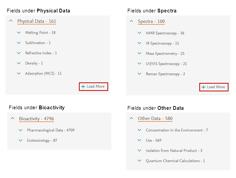The height and width of the screenshot is (178, 236).
Task: Open the Physical Data - 161 heading link
Action: coord(37,21)
